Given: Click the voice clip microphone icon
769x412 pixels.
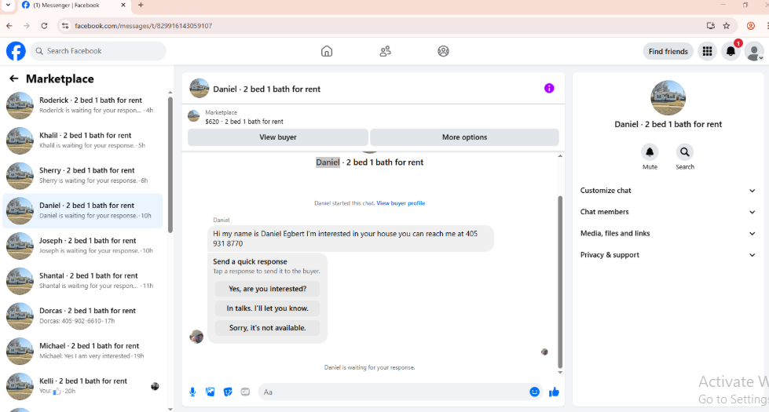Looking at the screenshot, I should point(192,392).
